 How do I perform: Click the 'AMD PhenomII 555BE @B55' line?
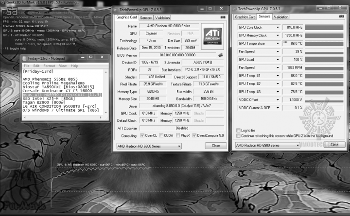point(50,79)
